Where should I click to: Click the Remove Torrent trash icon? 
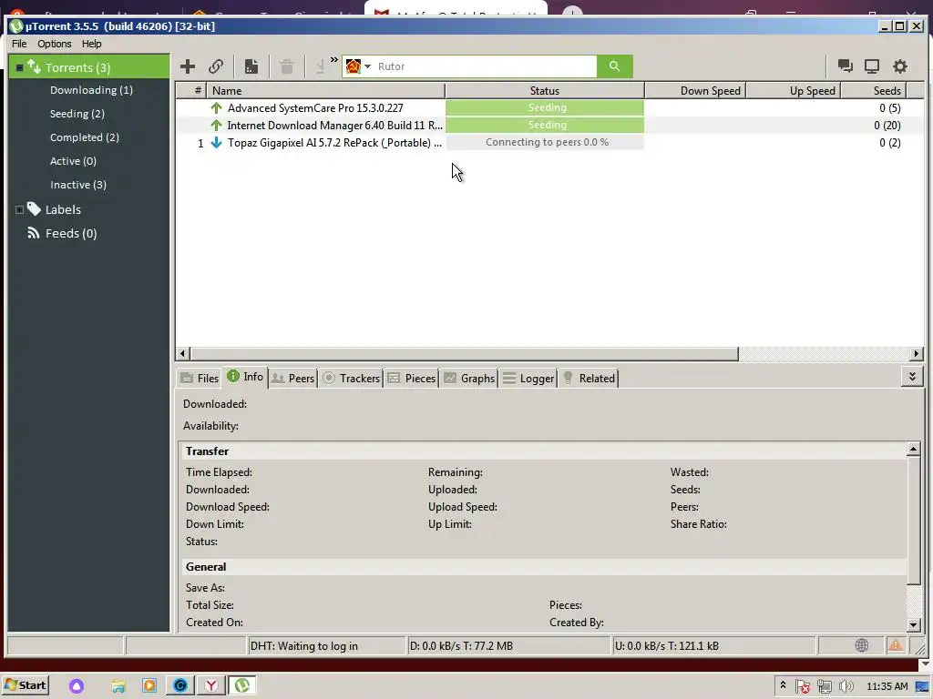pyautogui.click(x=287, y=66)
